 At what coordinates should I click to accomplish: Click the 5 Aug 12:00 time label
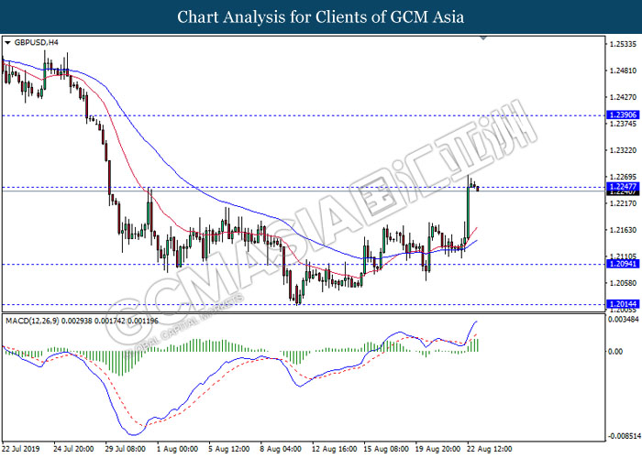coord(229,449)
